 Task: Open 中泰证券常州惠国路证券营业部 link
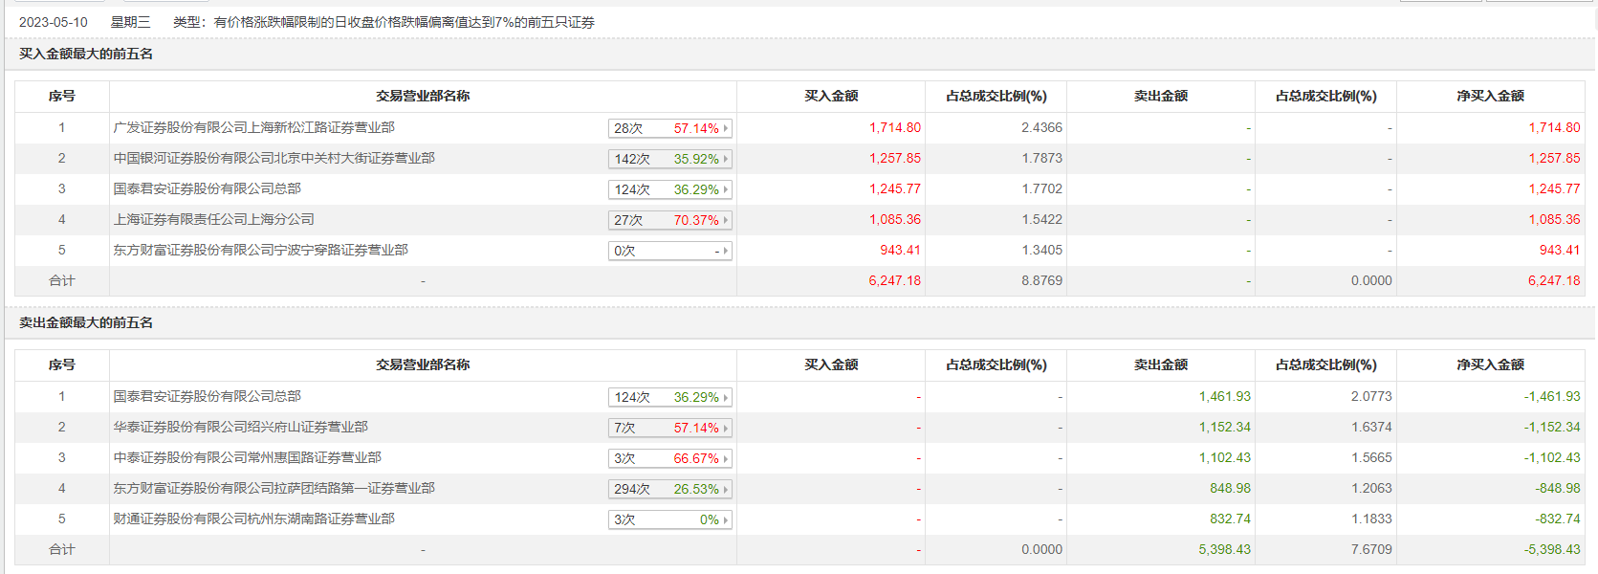[247, 457]
